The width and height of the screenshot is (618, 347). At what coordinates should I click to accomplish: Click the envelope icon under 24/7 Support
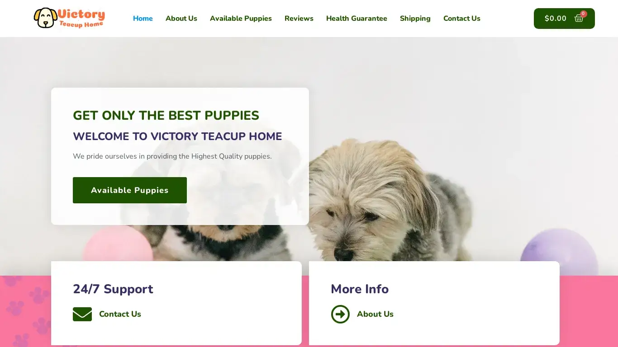[82, 314]
